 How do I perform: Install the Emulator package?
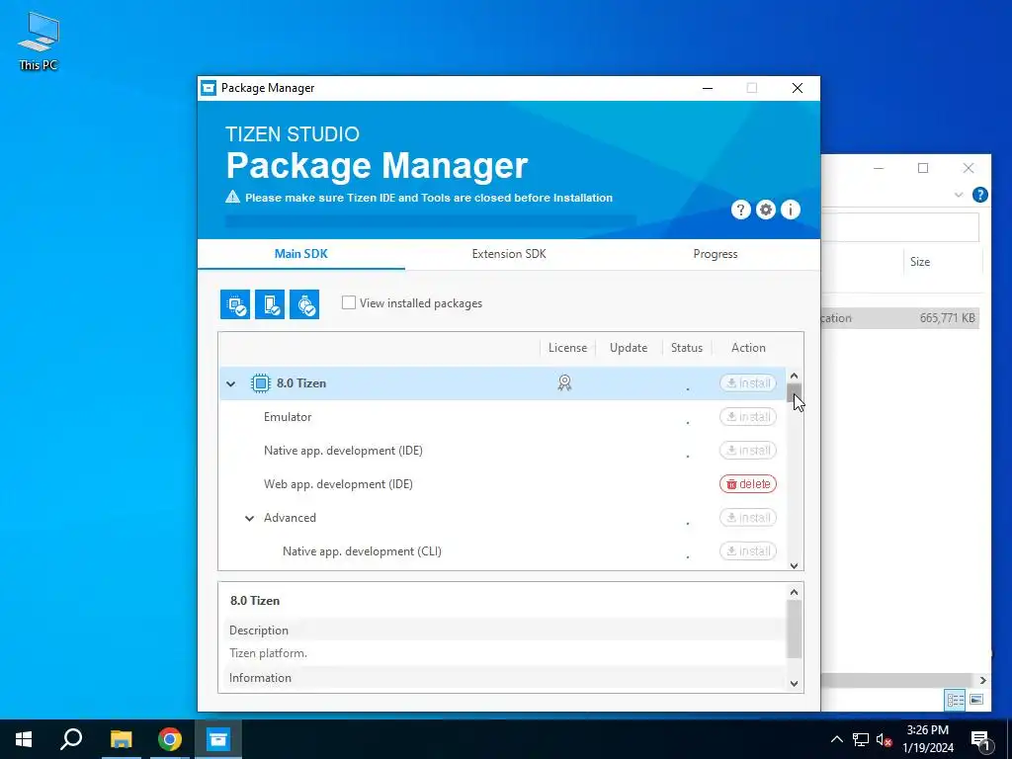pyautogui.click(x=748, y=417)
